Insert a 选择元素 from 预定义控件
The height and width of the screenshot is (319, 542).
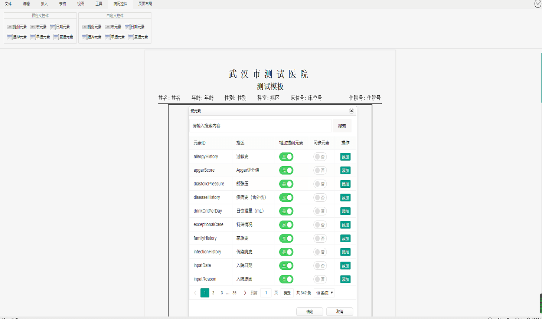pyautogui.click(x=17, y=37)
